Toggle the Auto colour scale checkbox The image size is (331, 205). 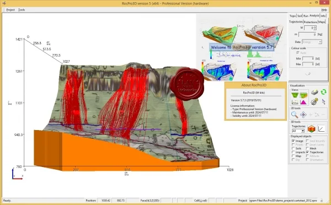pos(298,52)
